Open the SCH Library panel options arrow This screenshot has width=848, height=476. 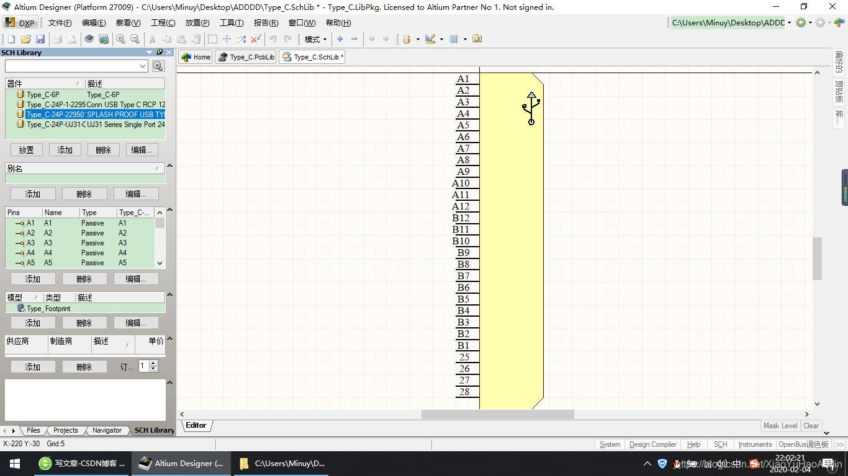pos(150,53)
